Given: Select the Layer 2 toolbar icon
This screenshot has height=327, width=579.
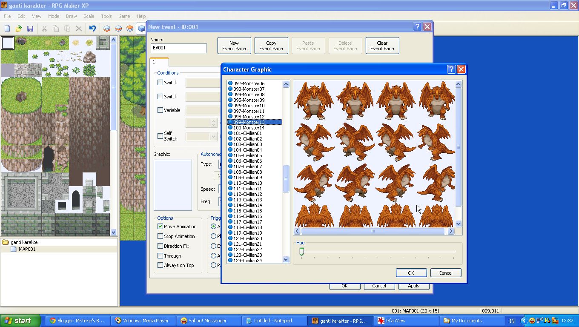Looking at the screenshot, I should (118, 29).
